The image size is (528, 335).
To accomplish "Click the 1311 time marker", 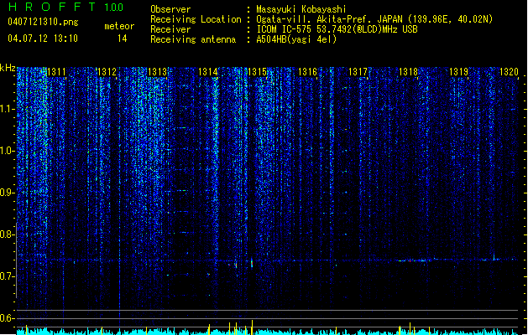I will click(x=56, y=72).
